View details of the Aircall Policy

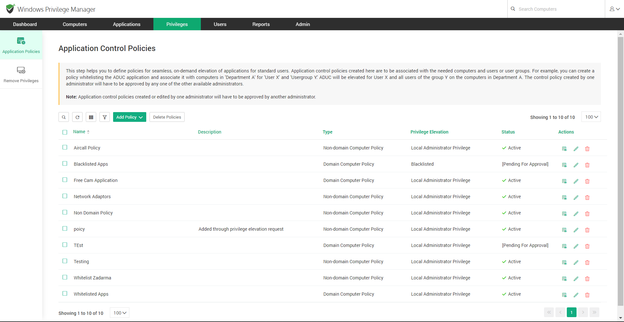point(564,148)
